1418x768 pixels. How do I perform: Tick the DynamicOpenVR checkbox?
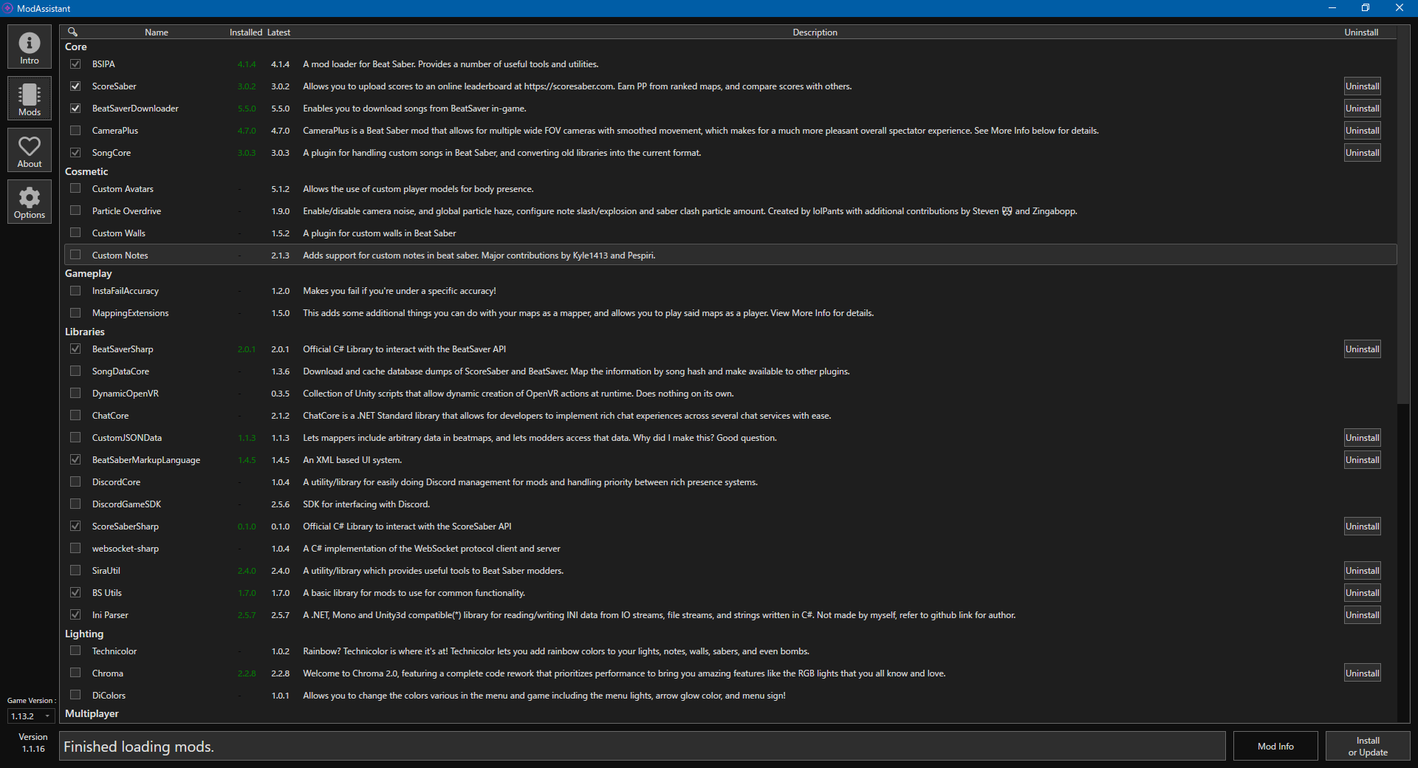(75, 393)
